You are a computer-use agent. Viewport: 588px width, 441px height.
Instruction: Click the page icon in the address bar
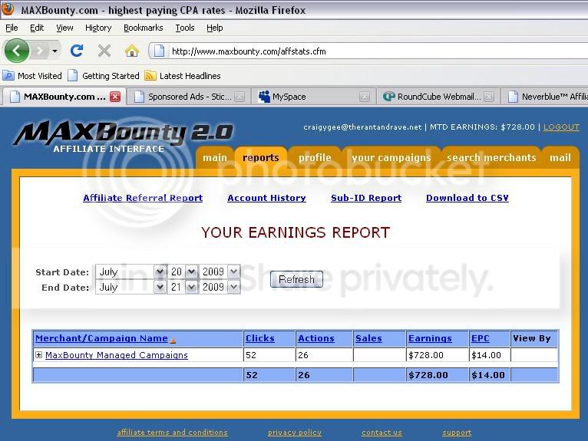(159, 51)
